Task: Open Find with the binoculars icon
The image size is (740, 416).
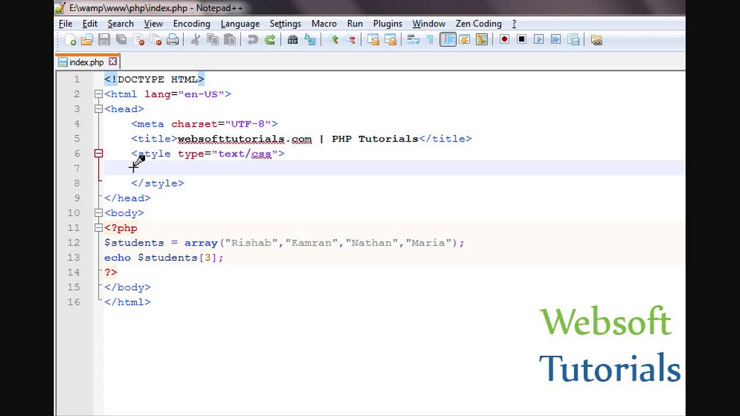Action: click(293, 40)
